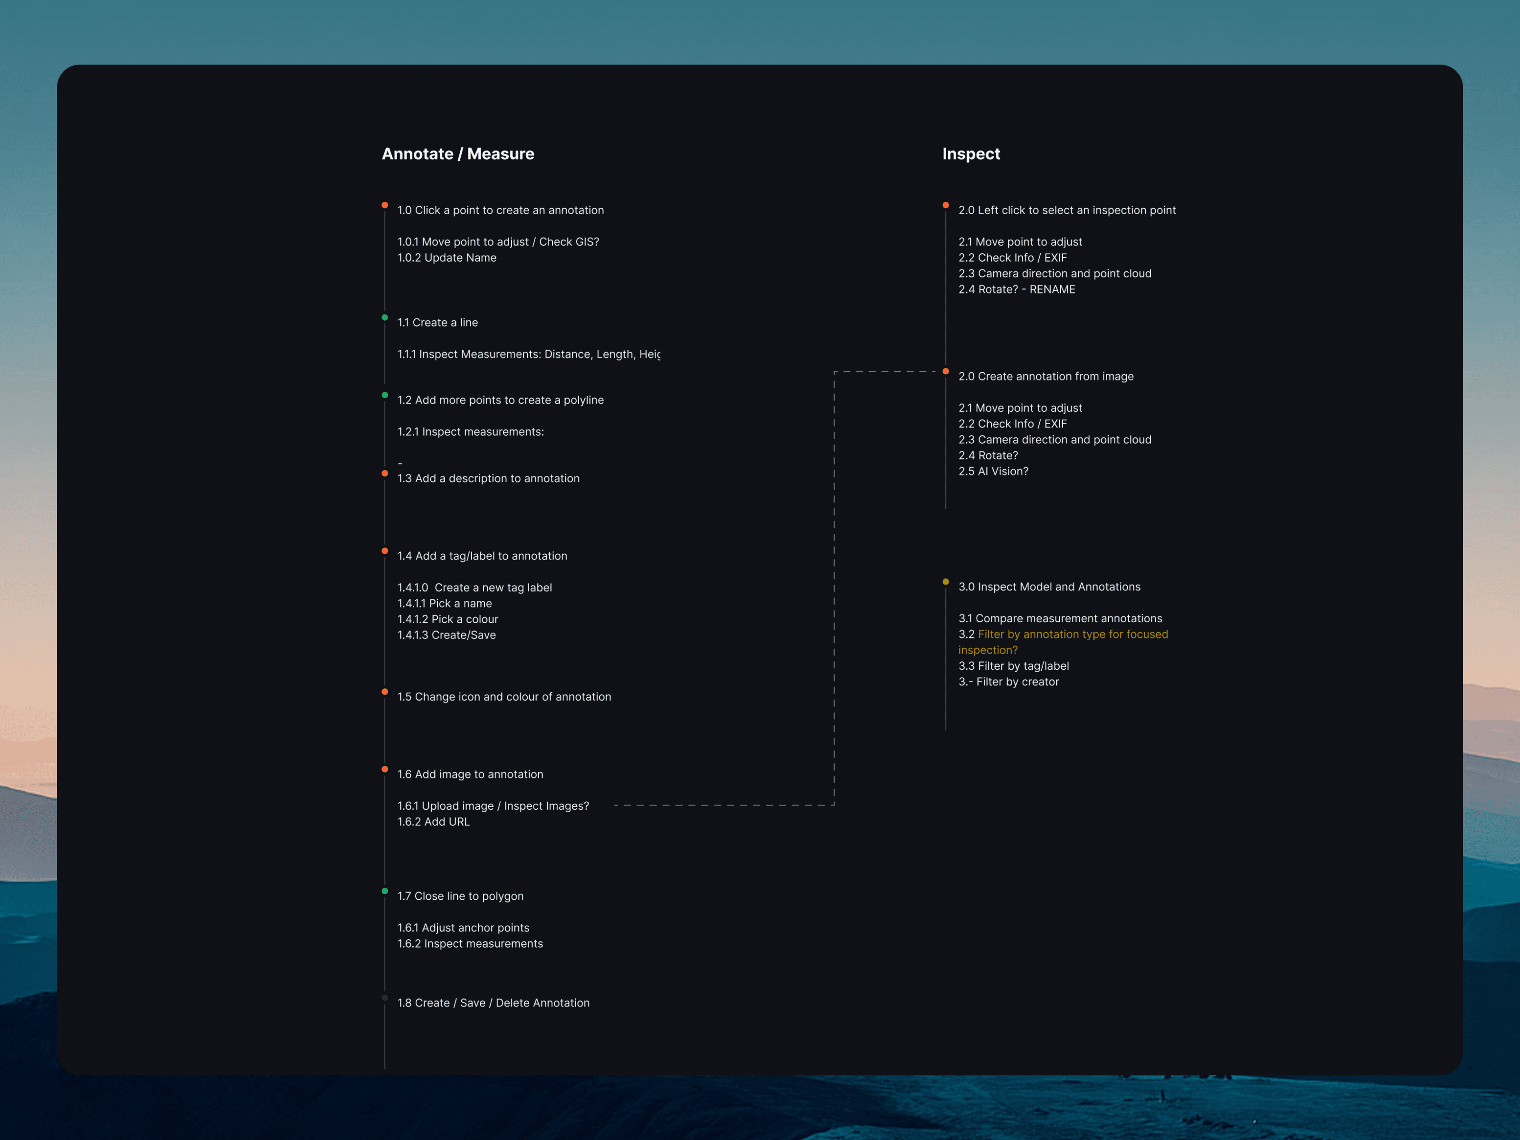Click orange dot beside Create annotation from image
Screen dimensions: 1520x1140
pyautogui.click(x=946, y=372)
